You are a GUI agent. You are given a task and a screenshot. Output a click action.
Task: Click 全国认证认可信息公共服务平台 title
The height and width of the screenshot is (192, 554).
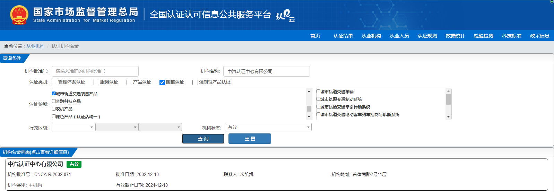click(210, 15)
